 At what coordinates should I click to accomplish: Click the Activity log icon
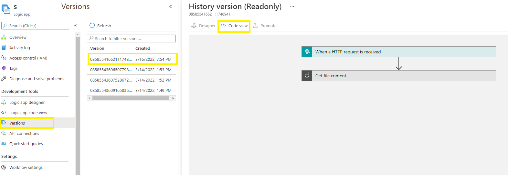pos(4,48)
